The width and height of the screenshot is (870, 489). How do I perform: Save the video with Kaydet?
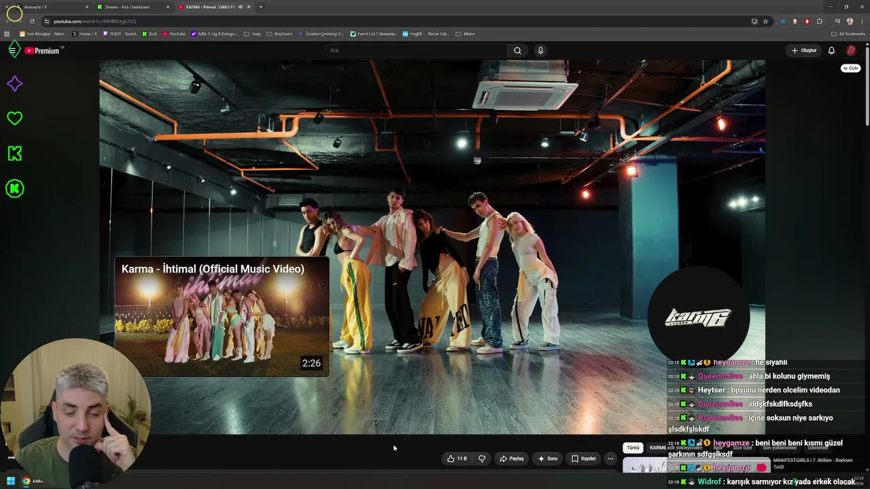tap(583, 458)
